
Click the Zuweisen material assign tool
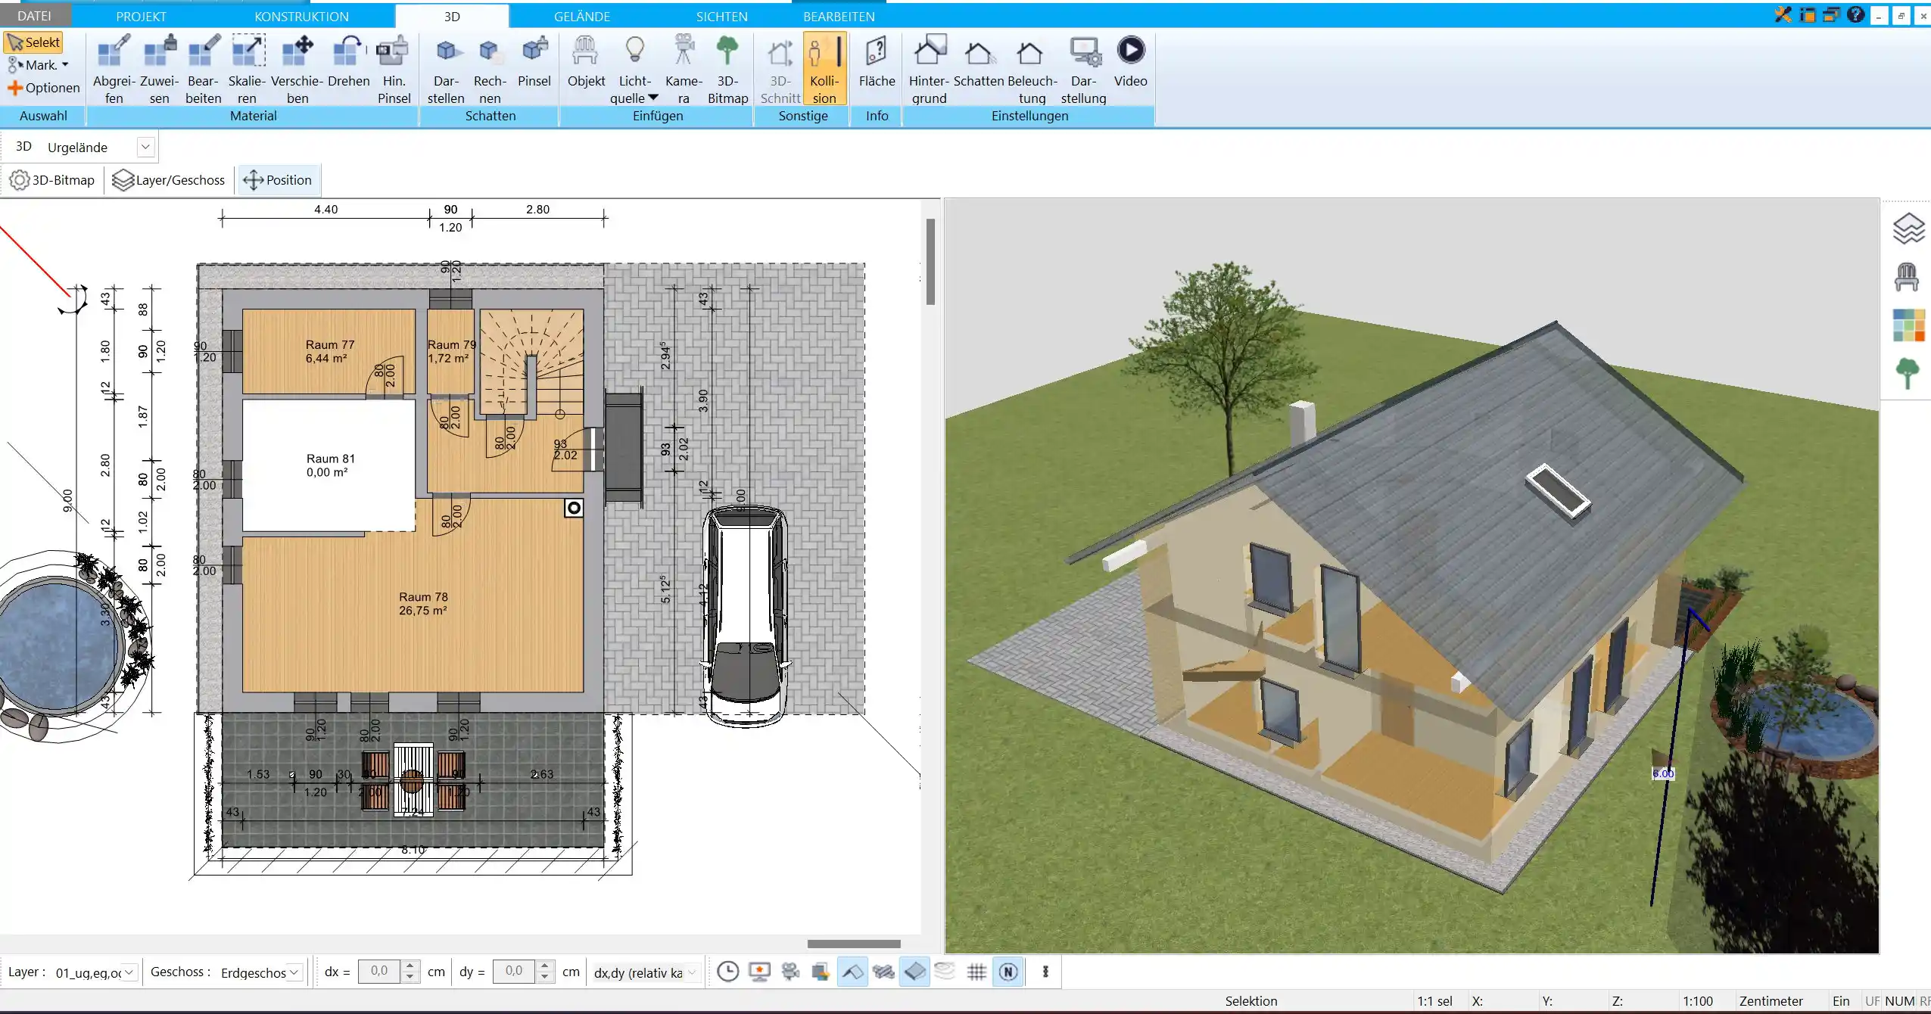click(159, 70)
